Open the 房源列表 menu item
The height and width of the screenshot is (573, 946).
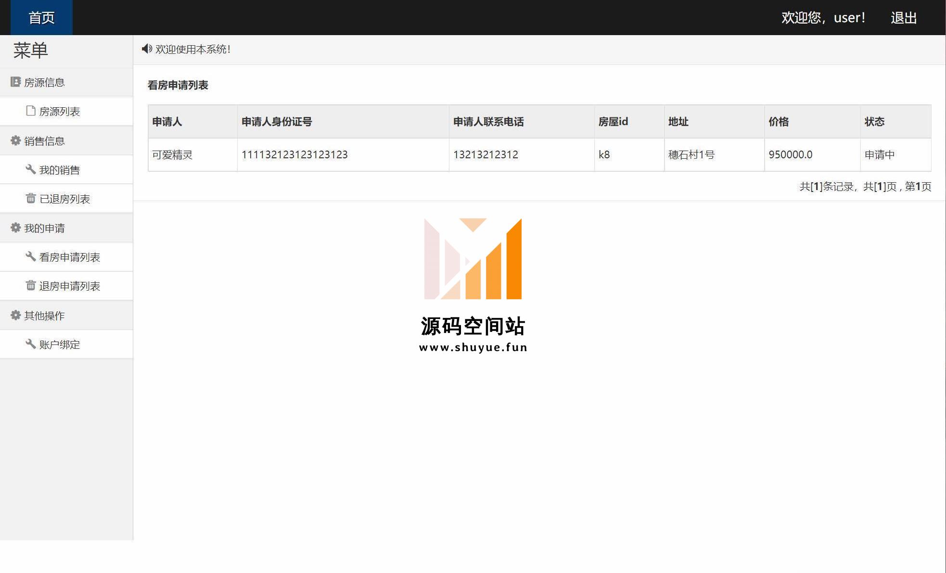pyautogui.click(x=66, y=111)
